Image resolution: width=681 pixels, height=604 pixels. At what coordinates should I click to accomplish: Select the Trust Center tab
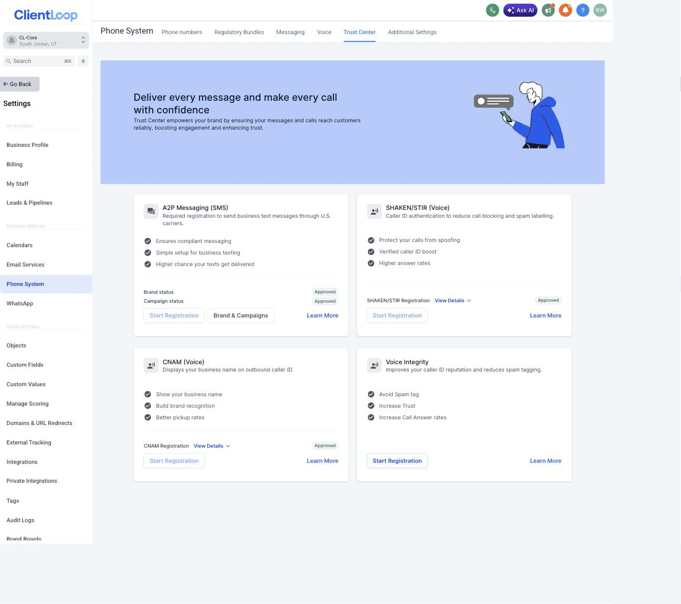coord(360,32)
